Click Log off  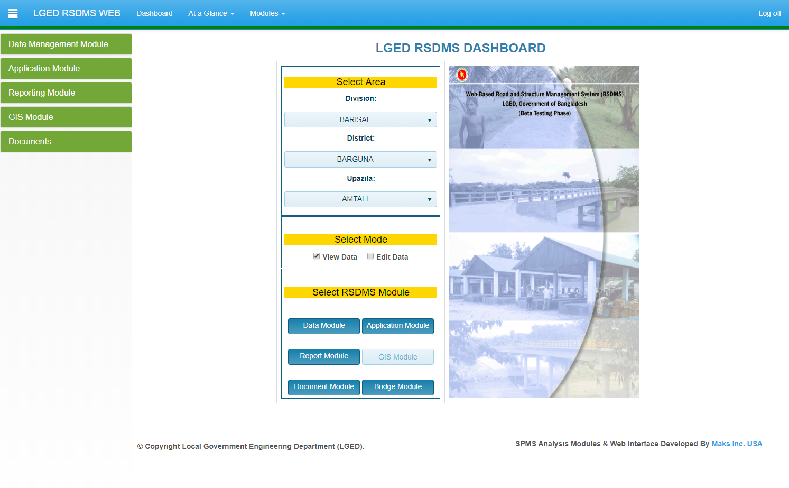pyautogui.click(x=769, y=13)
